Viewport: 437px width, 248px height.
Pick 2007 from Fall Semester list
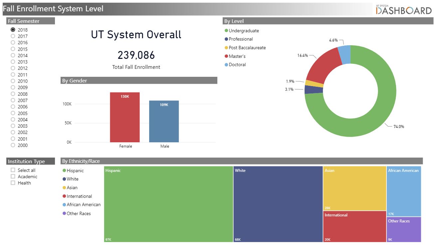click(13, 100)
